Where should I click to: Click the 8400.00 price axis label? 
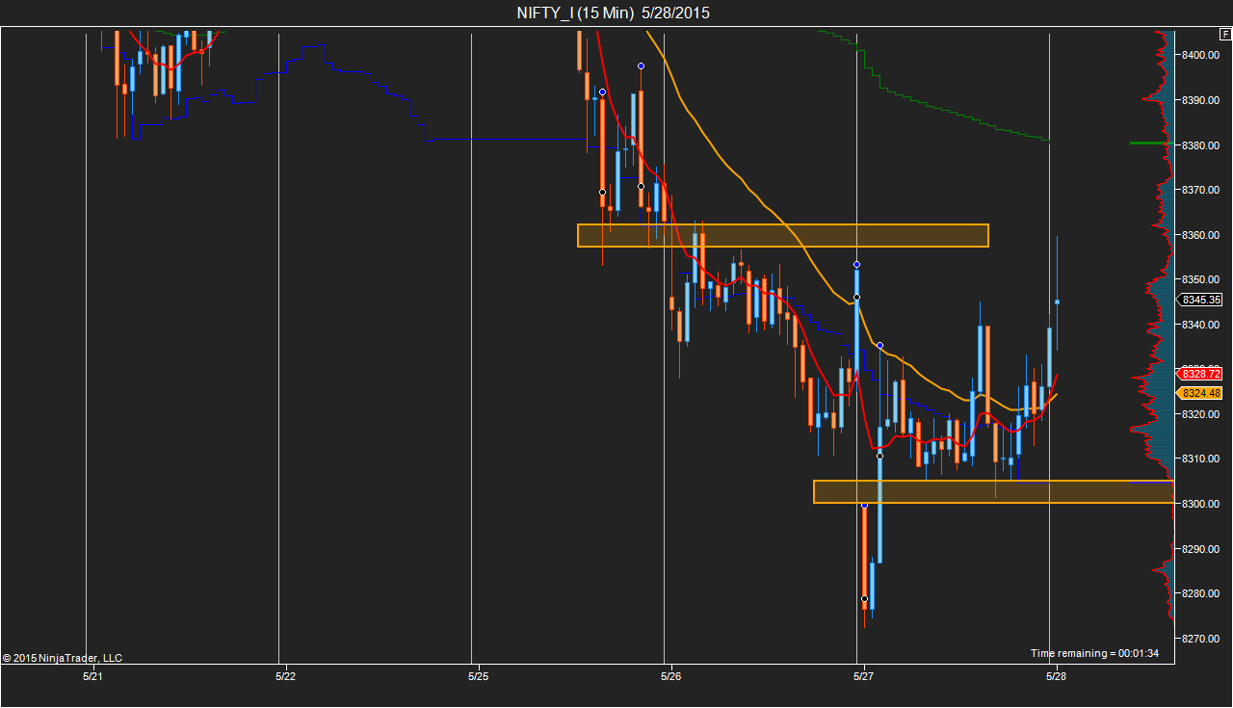point(1201,55)
